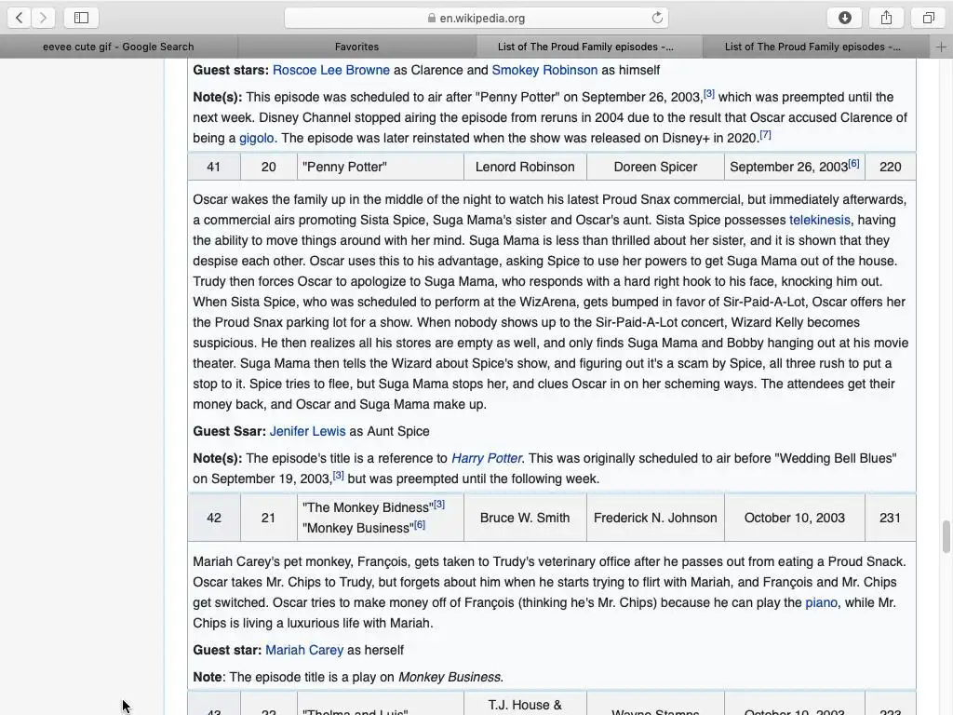This screenshot has width=953, height=715.
Task: Click the production code 220 cell
Action: coord(891,167)
